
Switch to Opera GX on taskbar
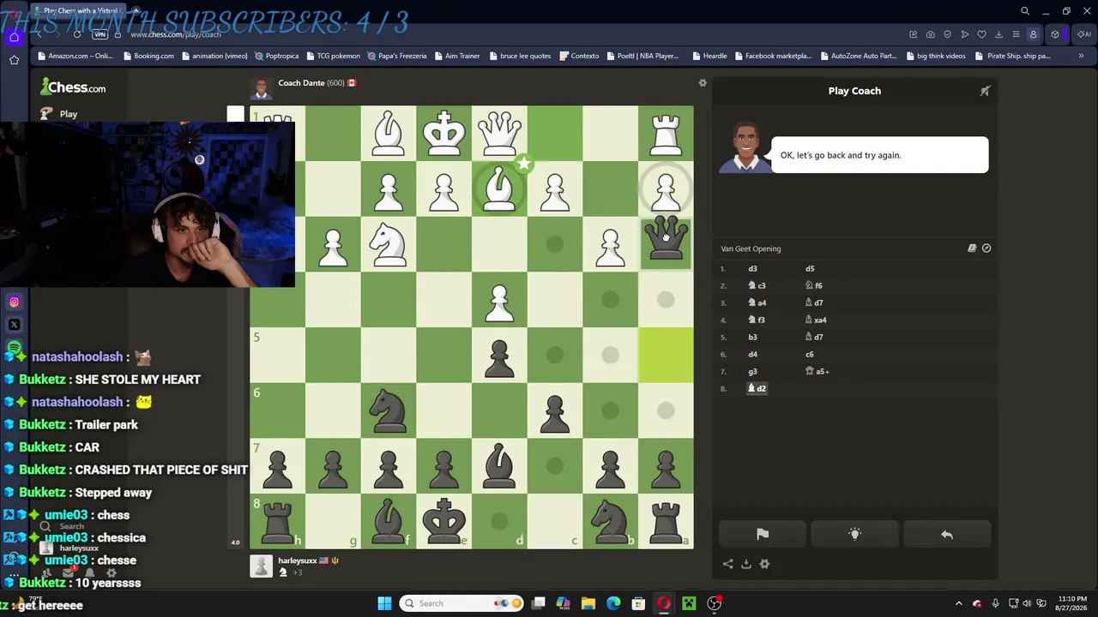click(x=663, y=603)
